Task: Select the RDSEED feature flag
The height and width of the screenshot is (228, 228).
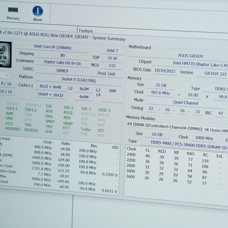Action: point(31,130)
